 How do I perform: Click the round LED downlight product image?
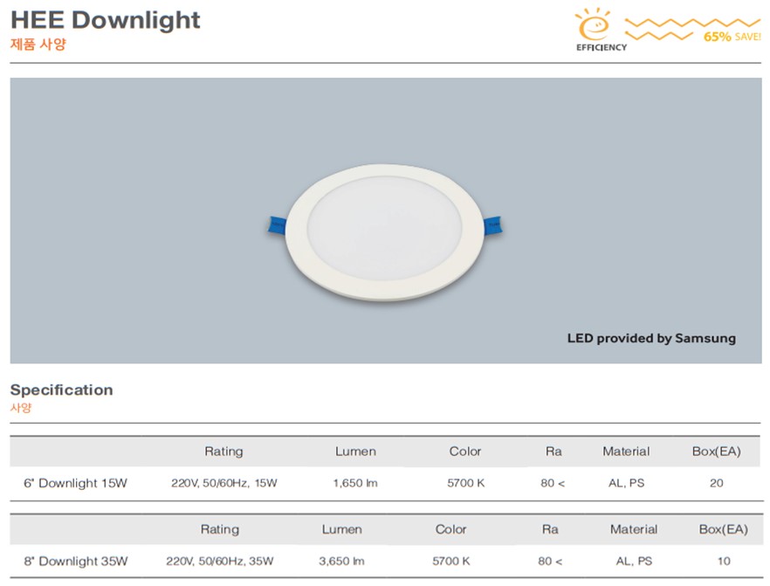(384, 231)
